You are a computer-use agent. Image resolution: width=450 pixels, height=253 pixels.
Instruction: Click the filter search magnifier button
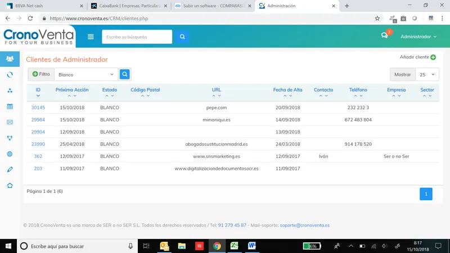(x=124, y=74)
